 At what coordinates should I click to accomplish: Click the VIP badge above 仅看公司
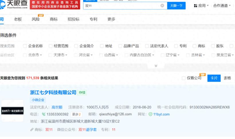pyautogui.click(x=203, y=75)
